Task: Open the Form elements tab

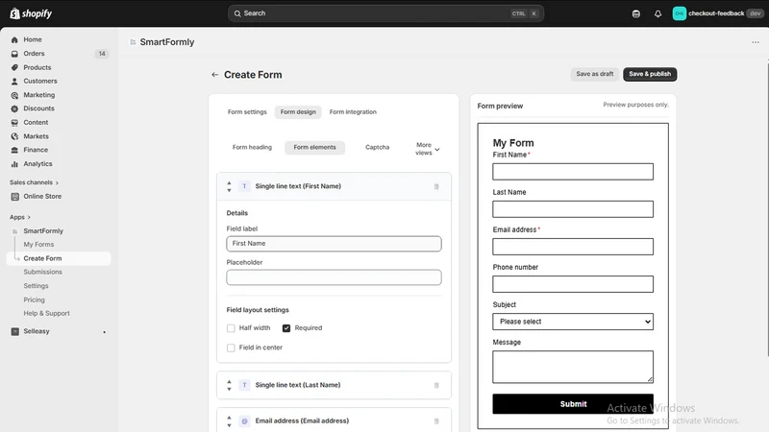Action: pos(315,148)
